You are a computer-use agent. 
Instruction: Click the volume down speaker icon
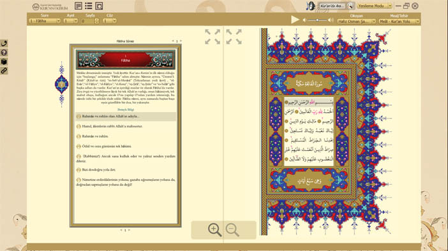[x=304, y=20]
